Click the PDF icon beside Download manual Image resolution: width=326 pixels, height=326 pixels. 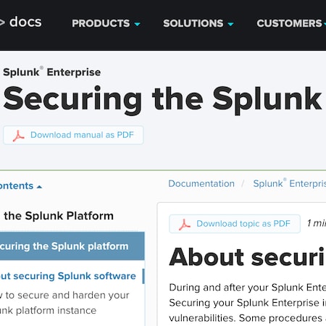(18, 135)
